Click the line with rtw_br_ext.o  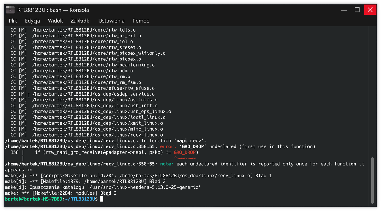[76, 36]
